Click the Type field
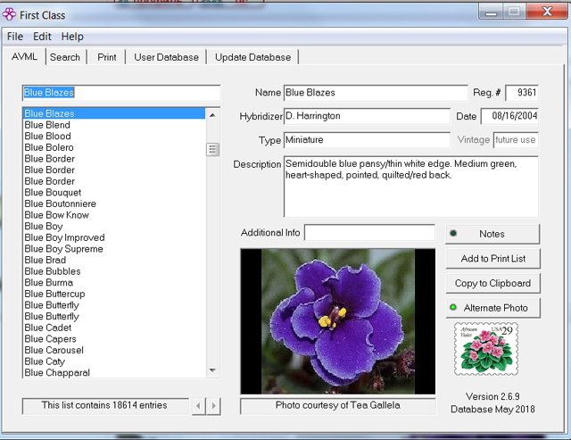Viewport: 571px width, 440px height. point(367,140)
